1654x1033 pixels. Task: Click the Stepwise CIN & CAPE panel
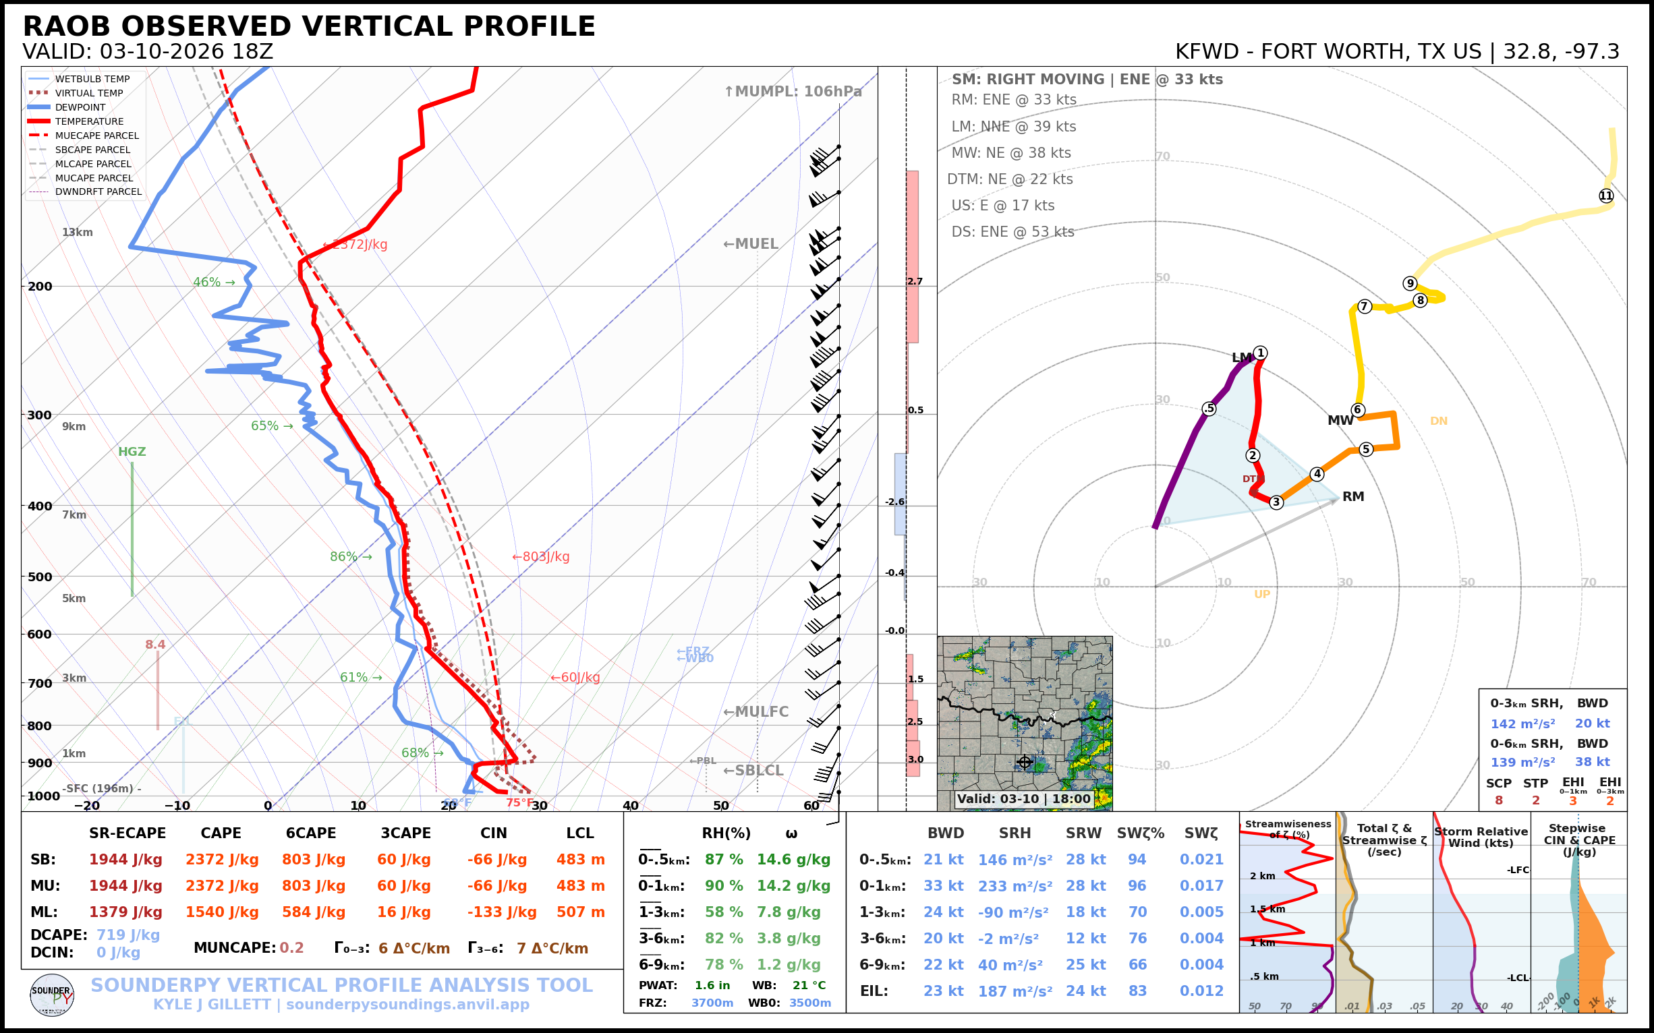click(x=1578, y=912)
